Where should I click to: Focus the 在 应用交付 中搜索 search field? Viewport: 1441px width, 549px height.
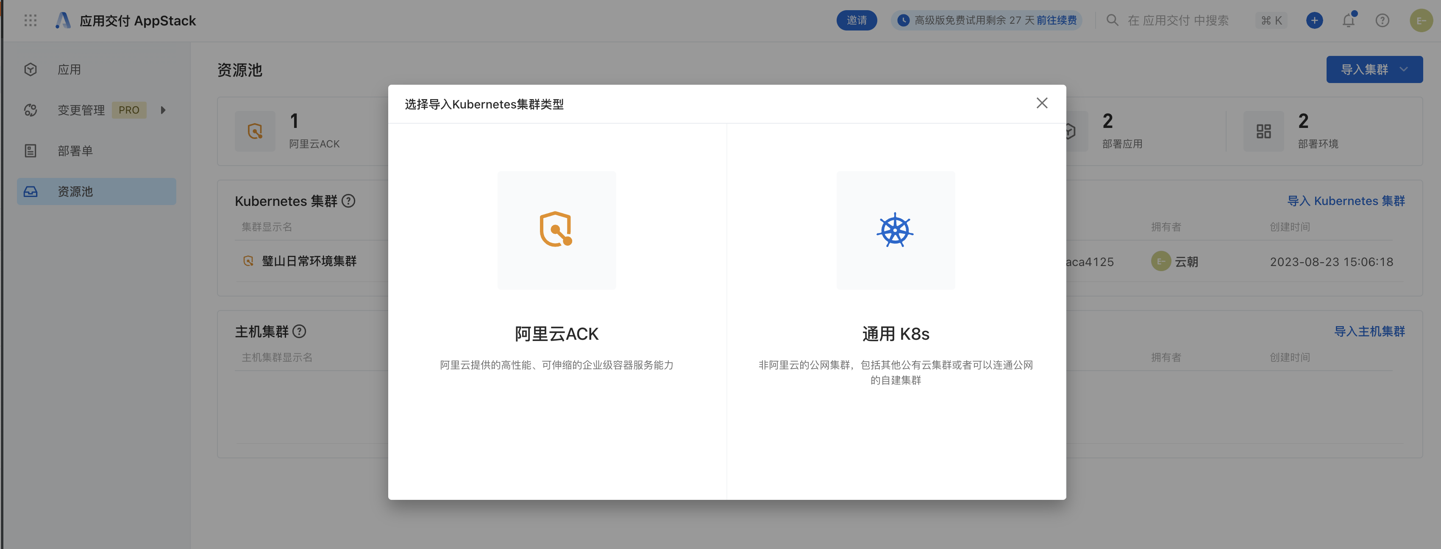click(1178, 21)
